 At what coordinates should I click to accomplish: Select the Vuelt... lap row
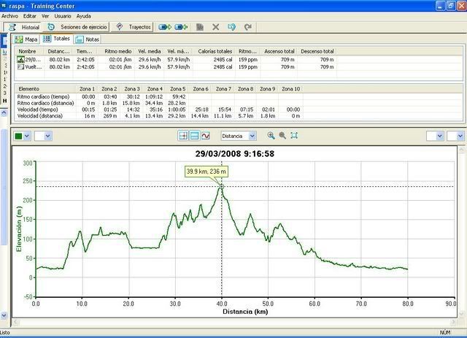coord(176,67)
